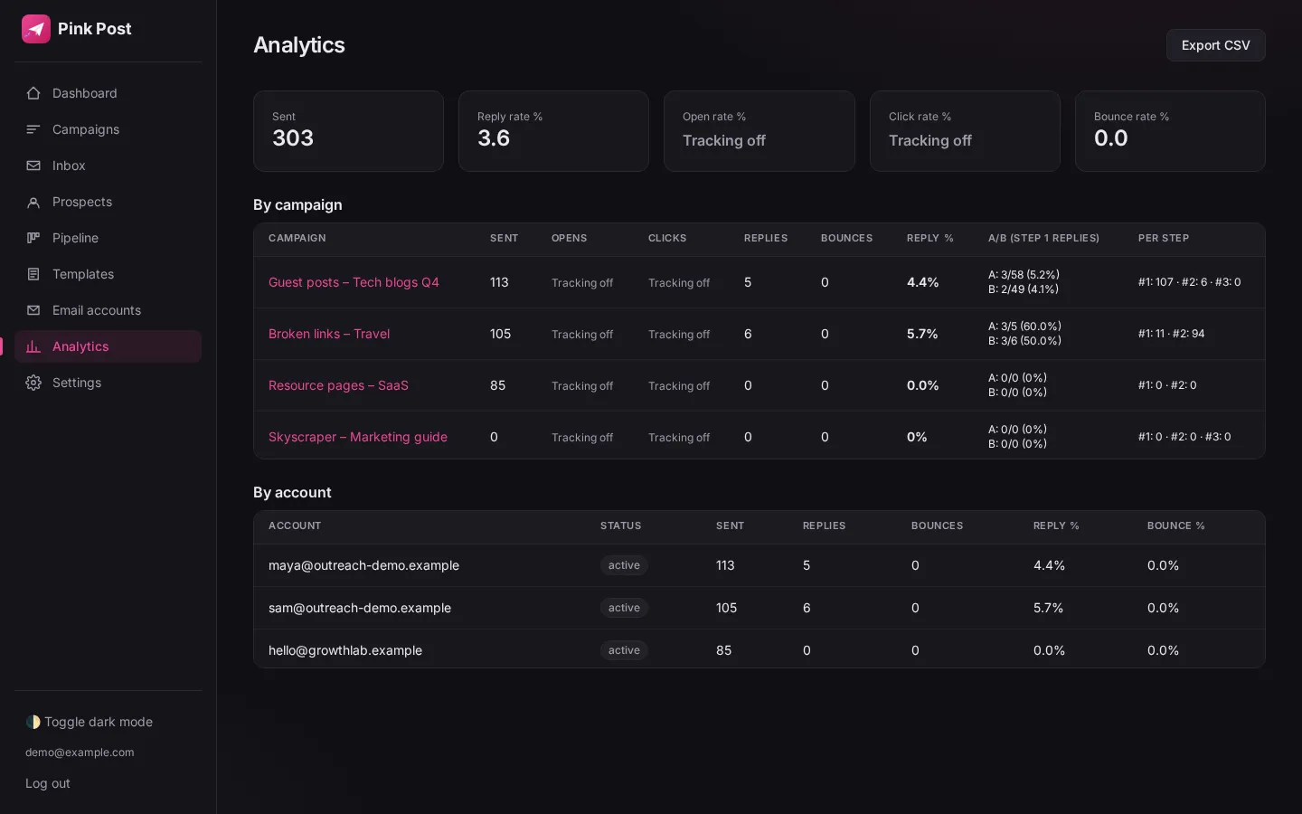This screenshot has width=1302, height=814.
Task: Click the Email accounts envelope icon
Action: coord(33,310)
